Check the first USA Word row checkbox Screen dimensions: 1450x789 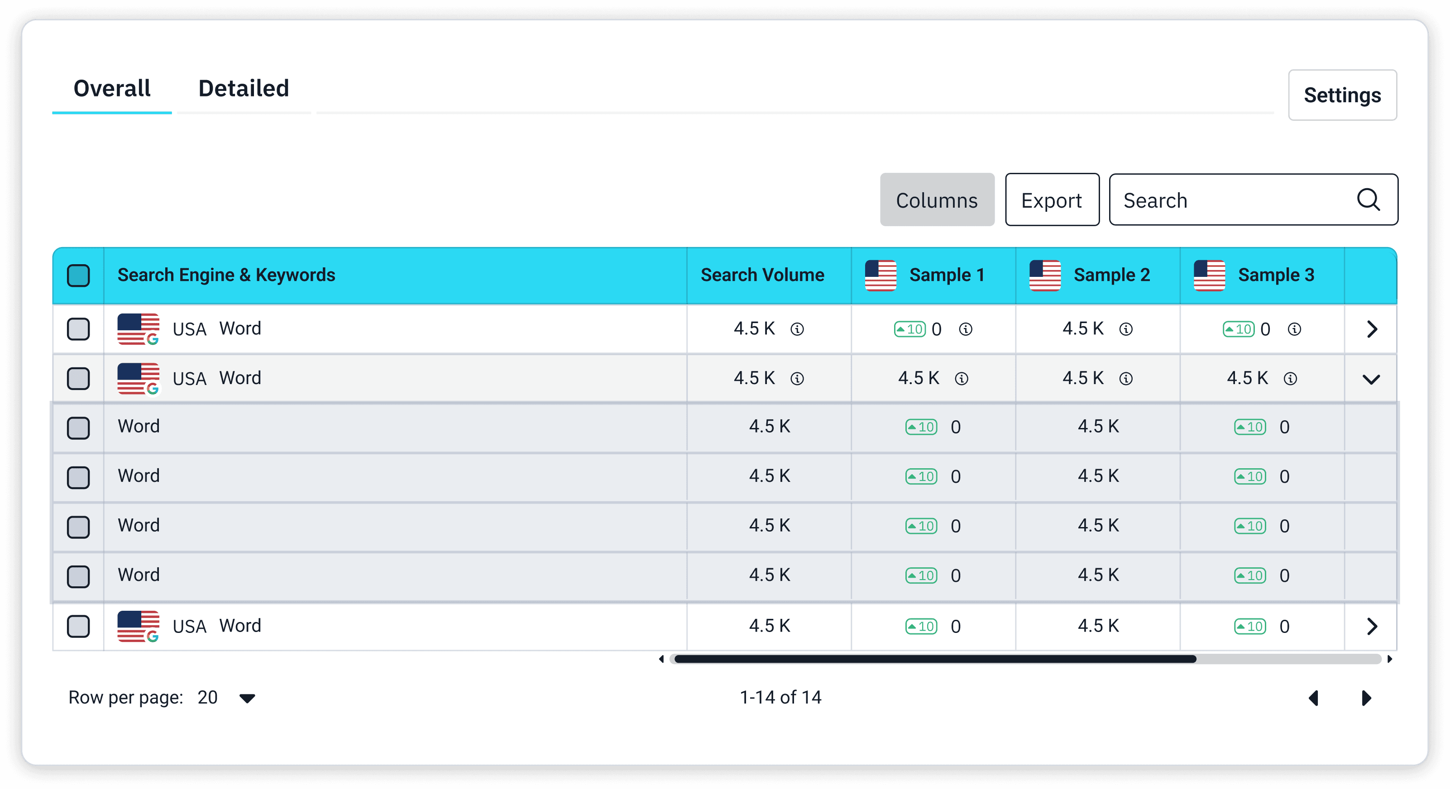[x=78, y=329]
